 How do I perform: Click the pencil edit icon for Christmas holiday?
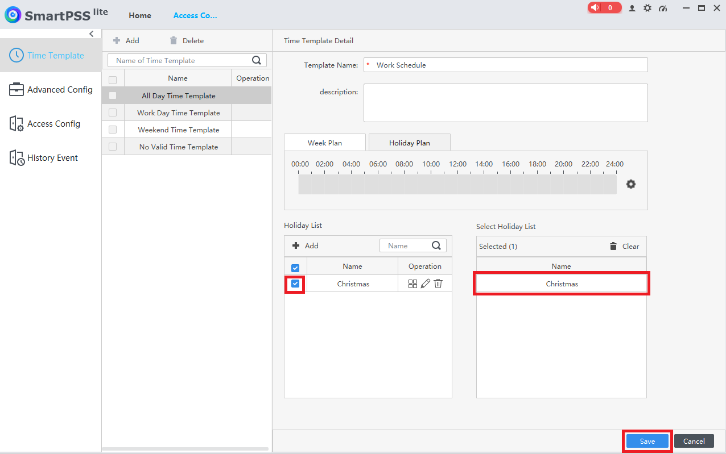[425, 284]
